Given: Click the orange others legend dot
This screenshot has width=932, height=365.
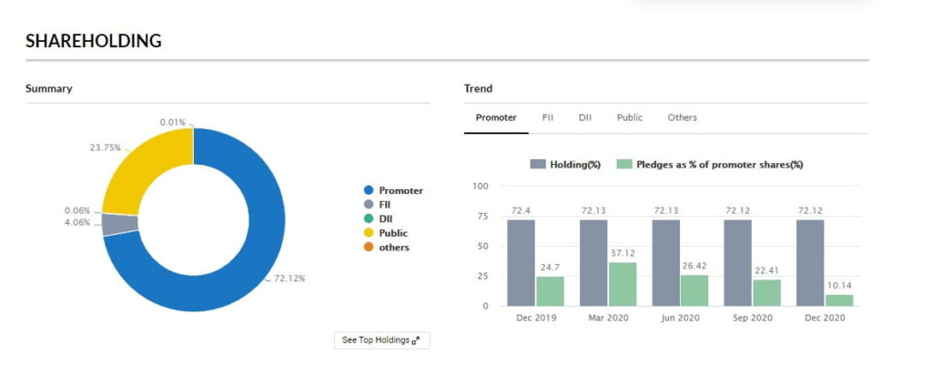Looking at the screenshot, I should pos(369,248).
